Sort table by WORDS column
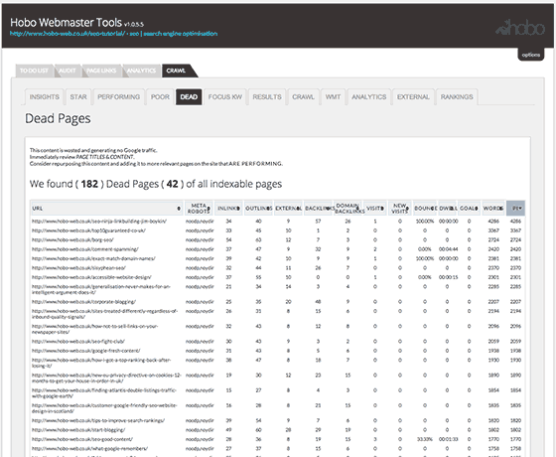The width and height of the screenshot is (556, 457). point(493,209)
